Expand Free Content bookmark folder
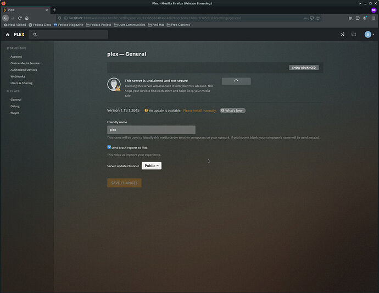The image size is (379, 293). (x=178, y=25)
